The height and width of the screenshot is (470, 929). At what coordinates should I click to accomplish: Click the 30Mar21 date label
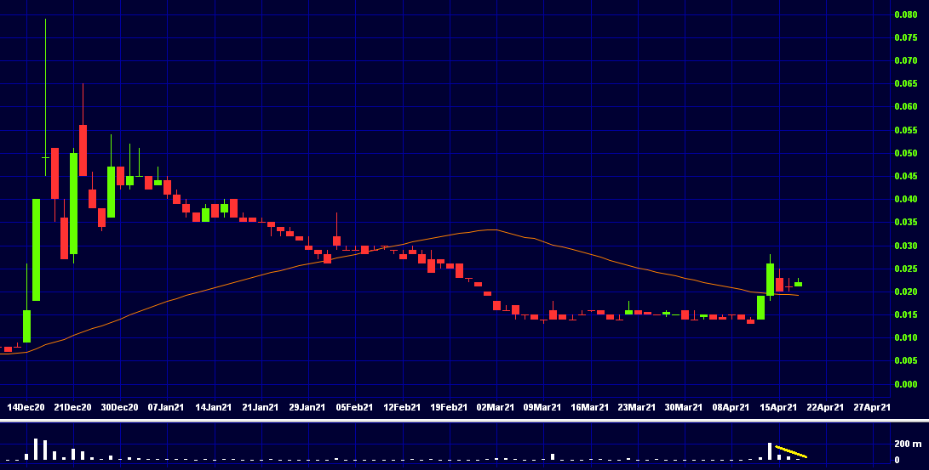click(x=684, y=407)
